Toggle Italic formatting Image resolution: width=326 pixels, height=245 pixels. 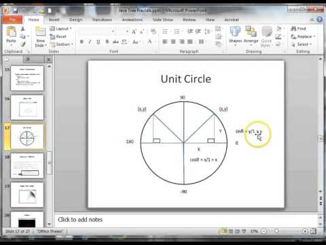point(90,42)
